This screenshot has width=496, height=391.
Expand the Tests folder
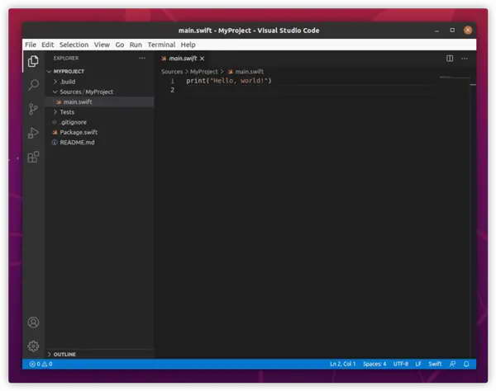coord(55,112)
